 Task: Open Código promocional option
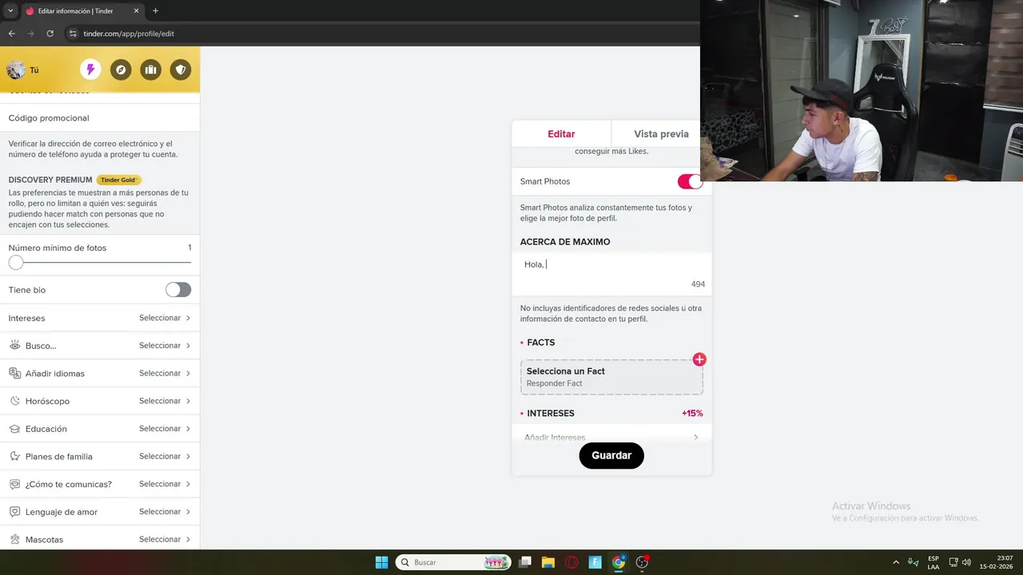click(100, 118)
